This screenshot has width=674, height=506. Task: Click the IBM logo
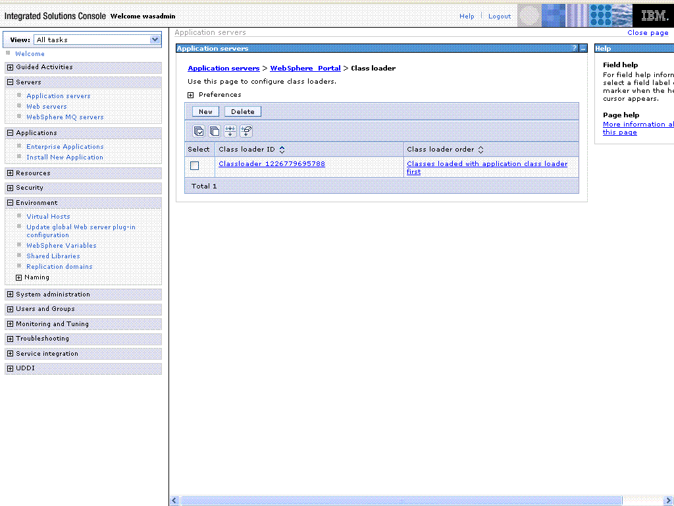[654, 16]
